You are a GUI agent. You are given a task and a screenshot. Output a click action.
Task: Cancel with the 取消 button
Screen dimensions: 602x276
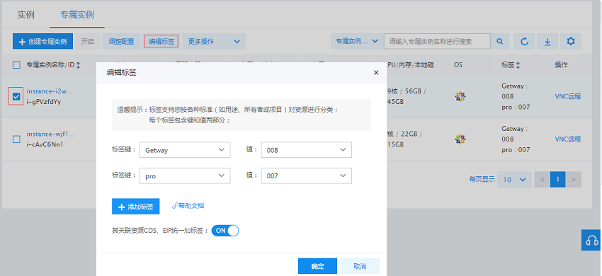tap(360, 266)
